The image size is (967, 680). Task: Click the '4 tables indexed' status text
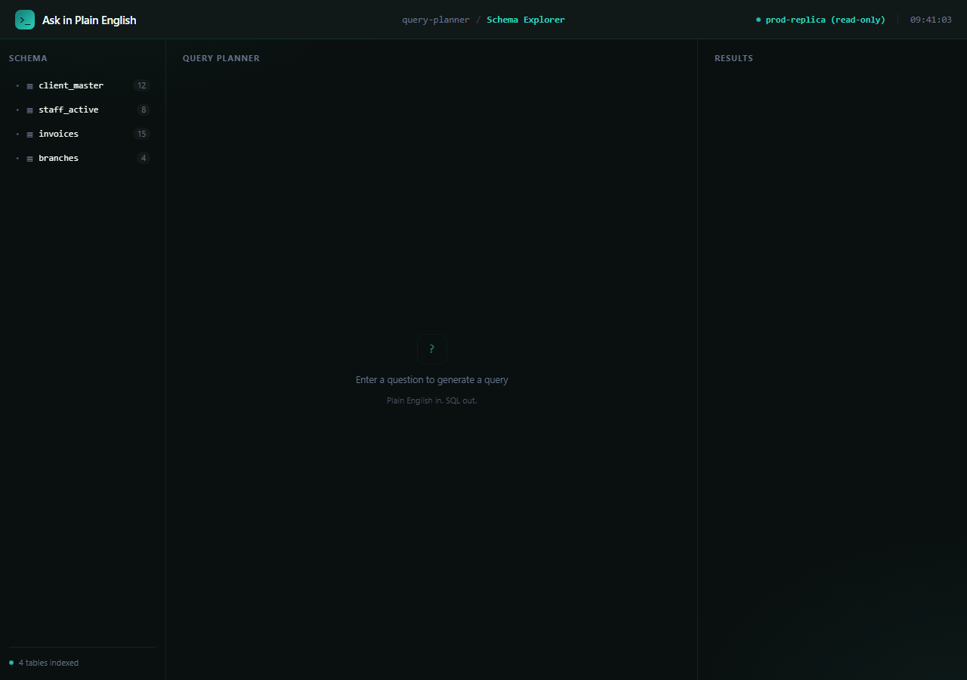point(48,663)
